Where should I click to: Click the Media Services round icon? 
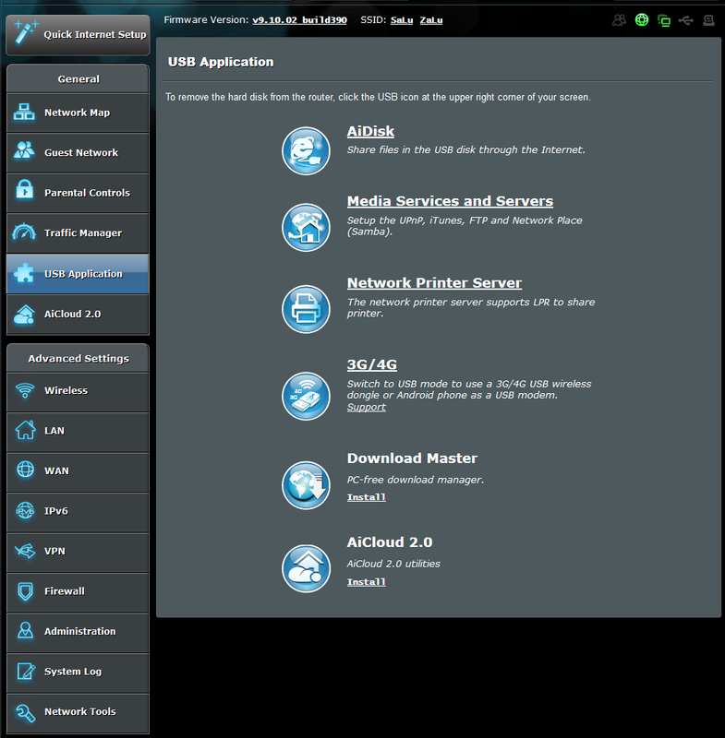[307, 227]
